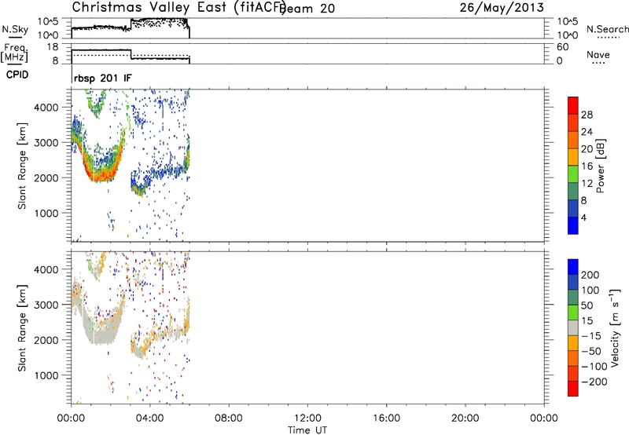
Task: Click the 'Power [dB]' colorbar label
Action: [x=600, y=166]
